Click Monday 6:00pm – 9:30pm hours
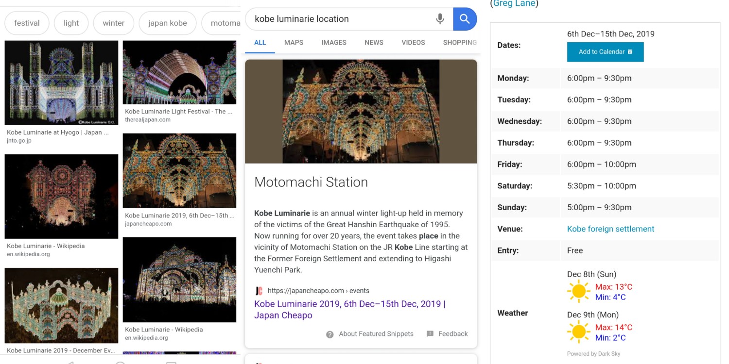This screenshot has height=364, width=729. 599,78
